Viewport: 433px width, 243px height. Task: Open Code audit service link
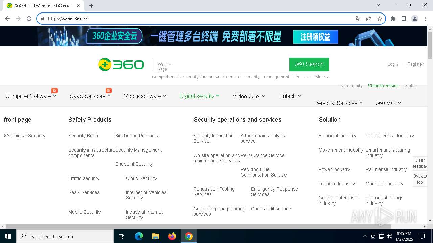pos(271,209)
